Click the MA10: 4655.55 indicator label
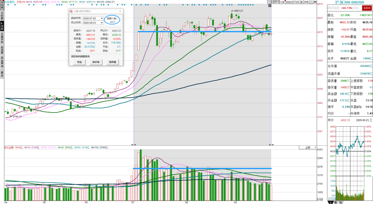 pyautogui.click(x=34, y=2)
